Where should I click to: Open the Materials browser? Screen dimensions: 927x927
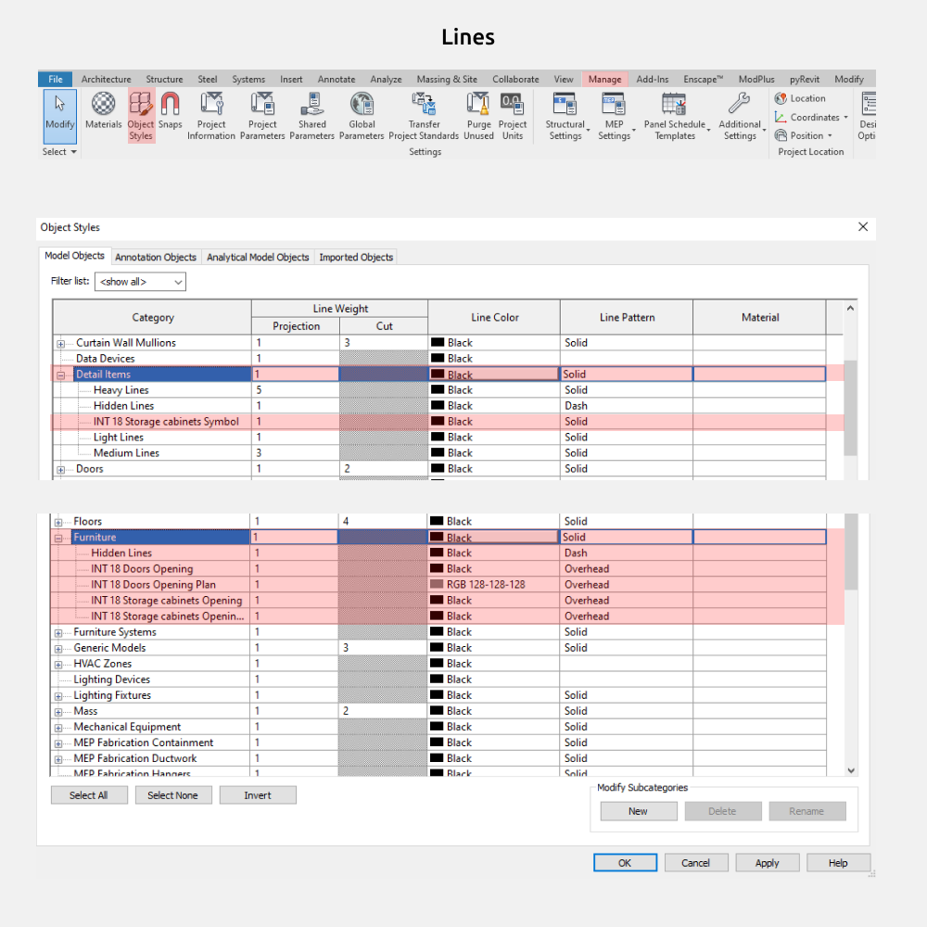tap(103, 110)
